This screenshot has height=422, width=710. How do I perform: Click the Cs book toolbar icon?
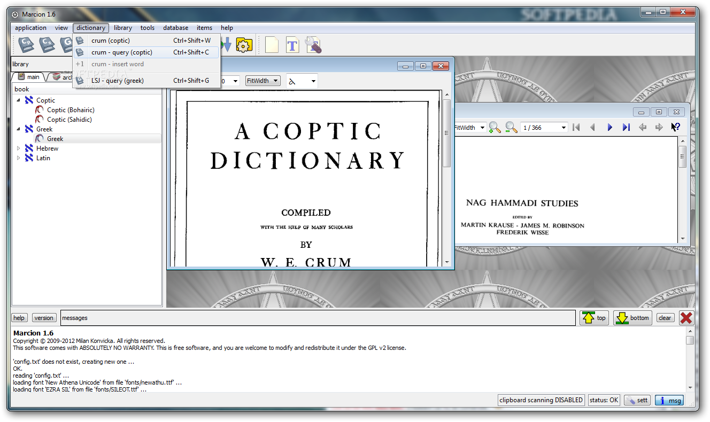tap(47, 44)
